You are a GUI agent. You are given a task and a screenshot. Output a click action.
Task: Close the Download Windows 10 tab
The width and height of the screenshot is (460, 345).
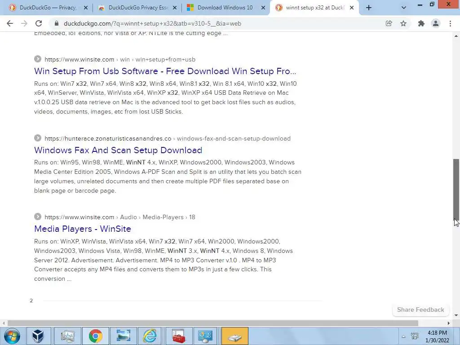pos(263,8)
